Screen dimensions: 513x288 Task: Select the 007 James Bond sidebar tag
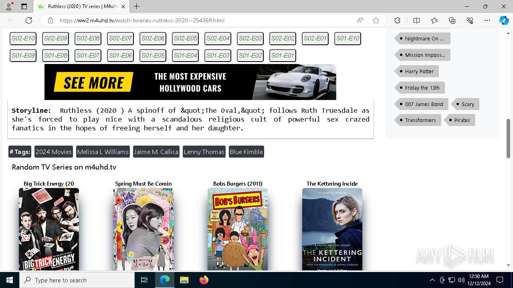pyautogui.click(x=422, y=104)
